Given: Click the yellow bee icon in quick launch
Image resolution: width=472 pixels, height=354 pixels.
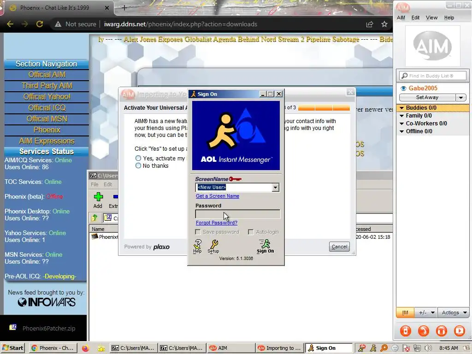Looking at the screenshot, I should (101, 348).
